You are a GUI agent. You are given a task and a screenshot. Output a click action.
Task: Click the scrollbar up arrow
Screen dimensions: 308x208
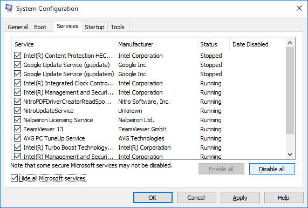coord(290,43)
